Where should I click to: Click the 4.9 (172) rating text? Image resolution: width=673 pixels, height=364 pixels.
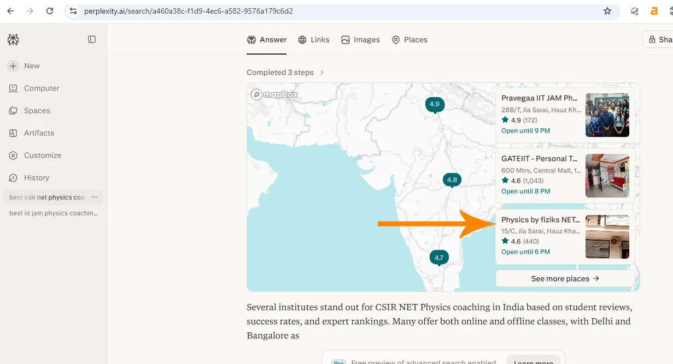[x=519, y=120]
